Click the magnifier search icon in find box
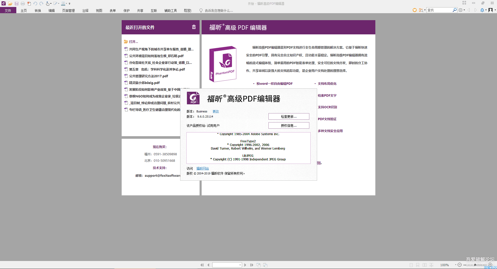The width and height of the screenshot is (497, 269). coord(455,10)
